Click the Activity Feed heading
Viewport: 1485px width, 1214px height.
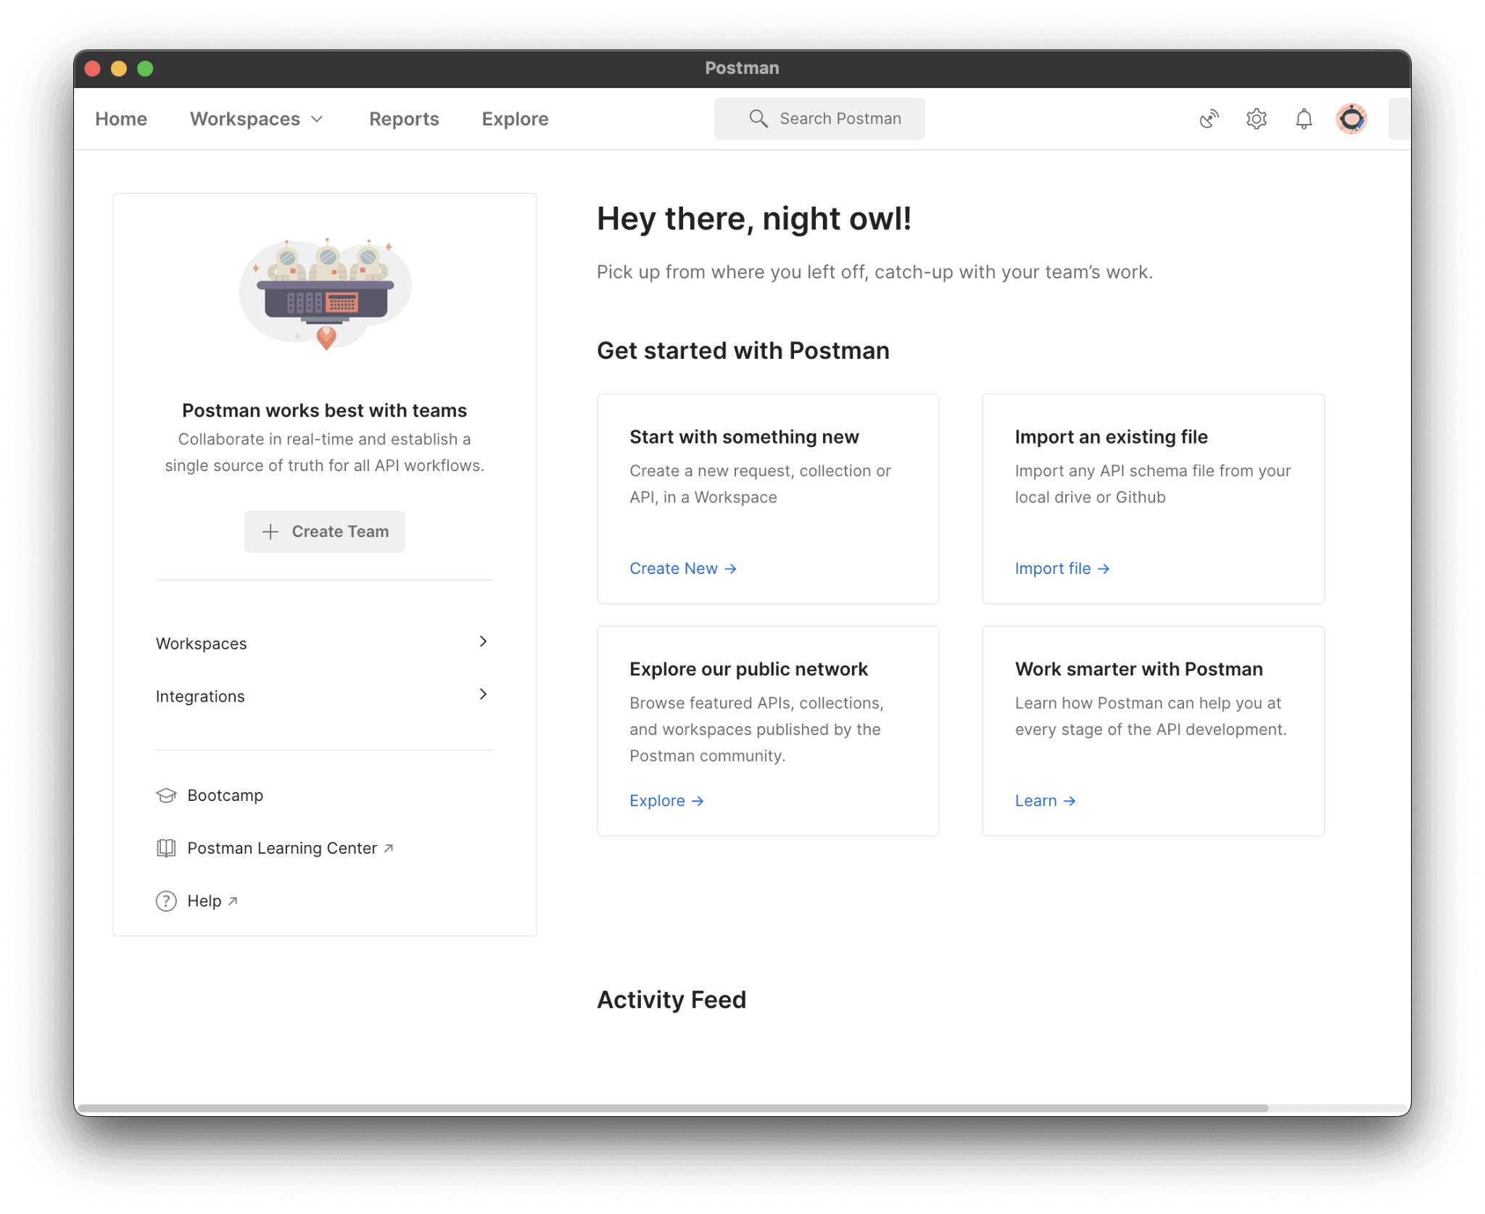click(x=671, y=1000)
